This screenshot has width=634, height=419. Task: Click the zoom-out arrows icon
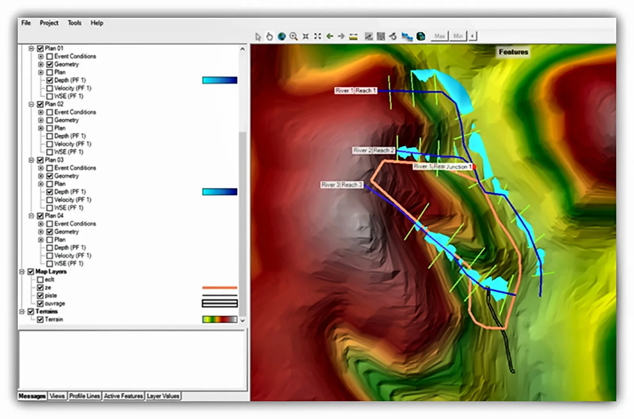[x=317, y=36]
